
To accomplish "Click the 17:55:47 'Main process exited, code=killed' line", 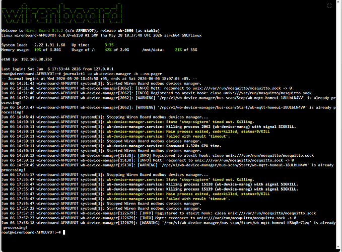I will [135, 194].
